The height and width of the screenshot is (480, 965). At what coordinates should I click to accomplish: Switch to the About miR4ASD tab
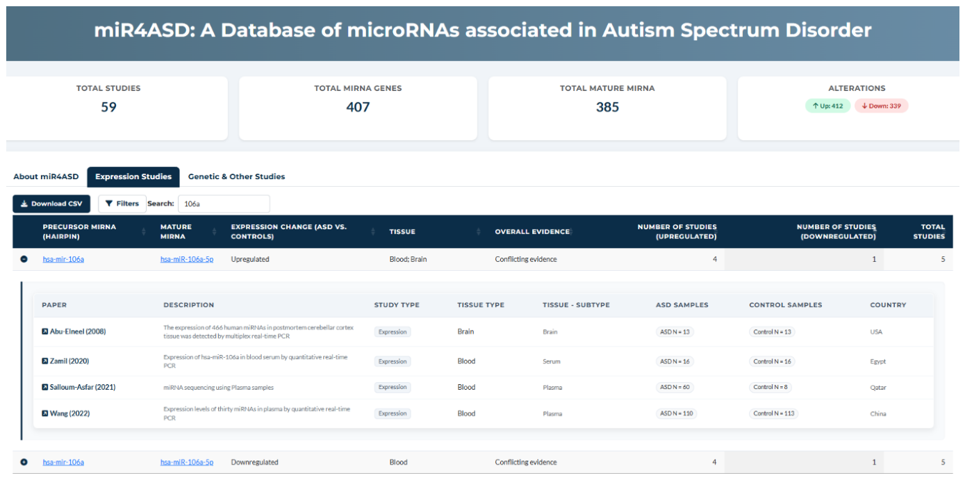[x=46, y=176]
